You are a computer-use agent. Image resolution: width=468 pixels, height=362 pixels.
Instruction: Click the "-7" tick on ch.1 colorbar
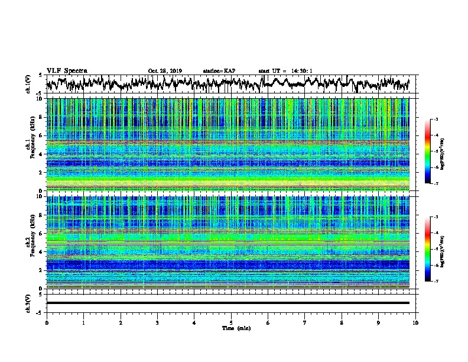click(x=435, y=183)
